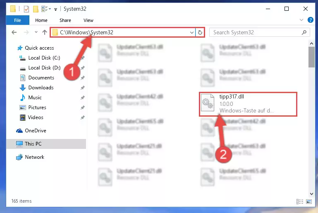Open Quick access in sidebar
The width and height of the screenshot is (318, 213).
tap(39, 48)
